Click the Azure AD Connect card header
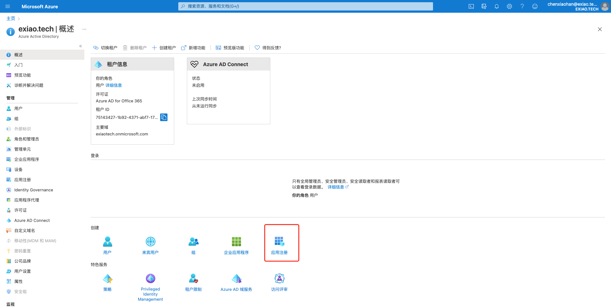The width and height of the screenshot is (611, 308). click(x=229, y=64)
